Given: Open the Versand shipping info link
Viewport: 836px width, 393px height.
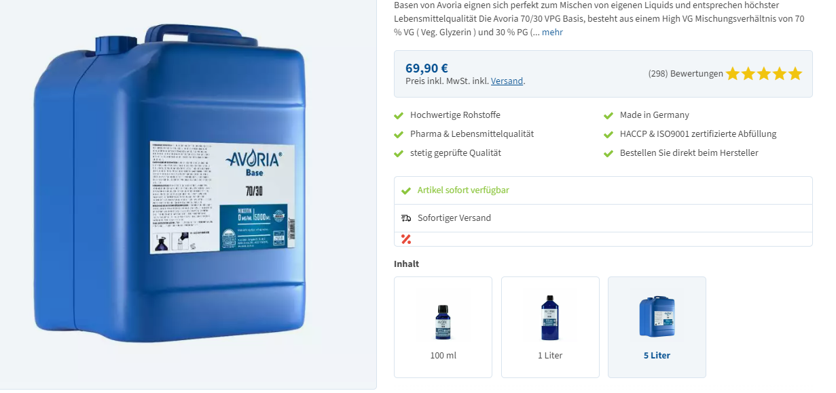Looking at the screenshot, I should pyautogui.click(x=507, y=81).
